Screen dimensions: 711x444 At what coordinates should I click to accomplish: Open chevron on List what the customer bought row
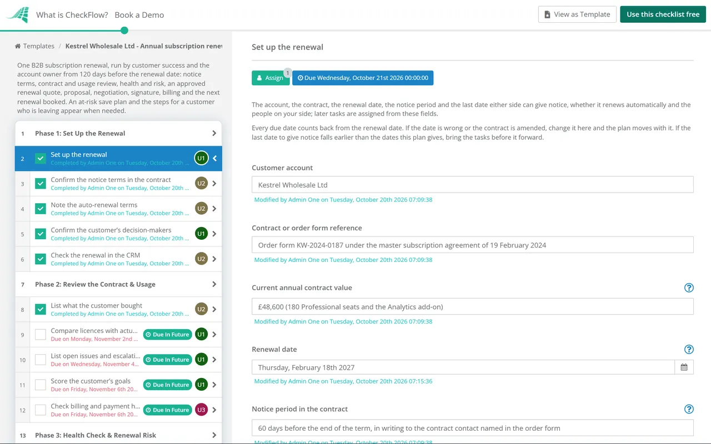coord(214,309)
